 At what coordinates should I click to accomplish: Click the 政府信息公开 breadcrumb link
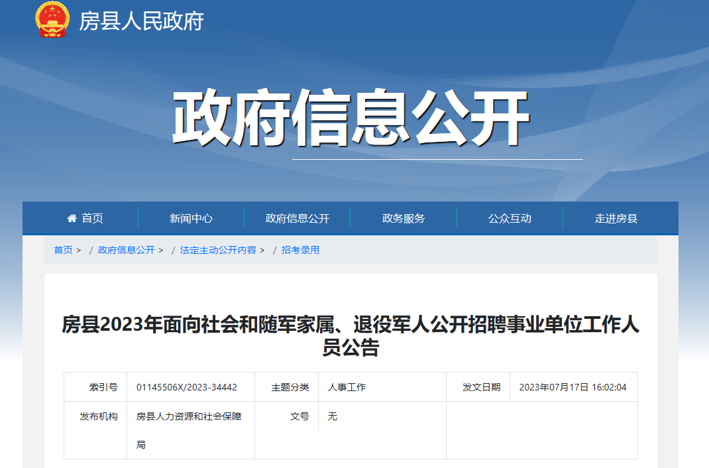point(126,250)
